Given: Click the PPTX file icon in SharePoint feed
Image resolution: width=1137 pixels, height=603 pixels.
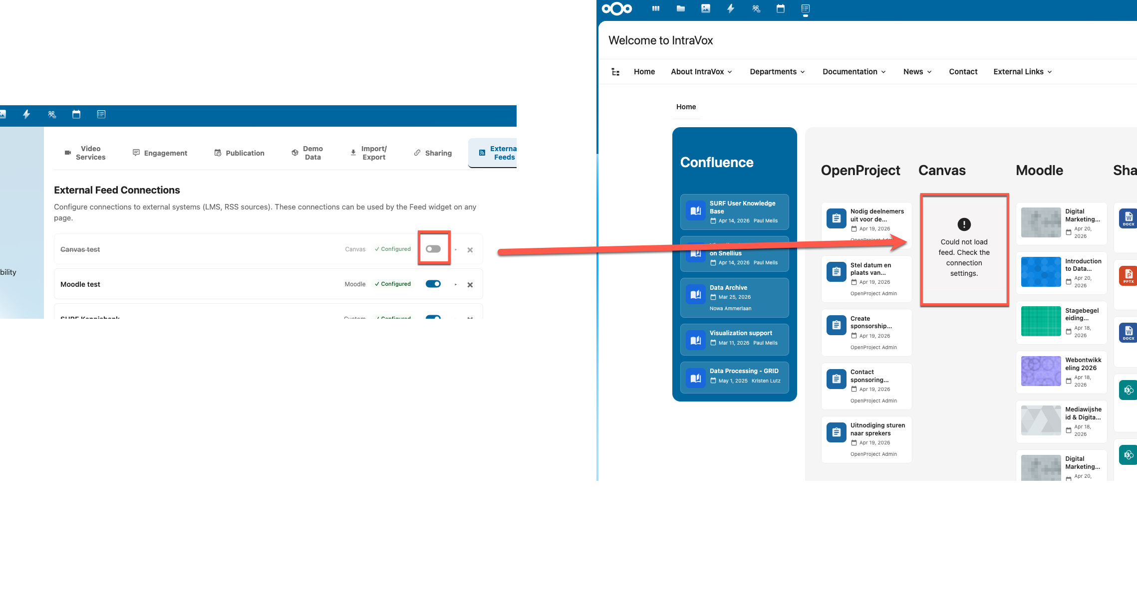Looking at the screenshot, I should pyautogui.click(x=1128, y=275).
